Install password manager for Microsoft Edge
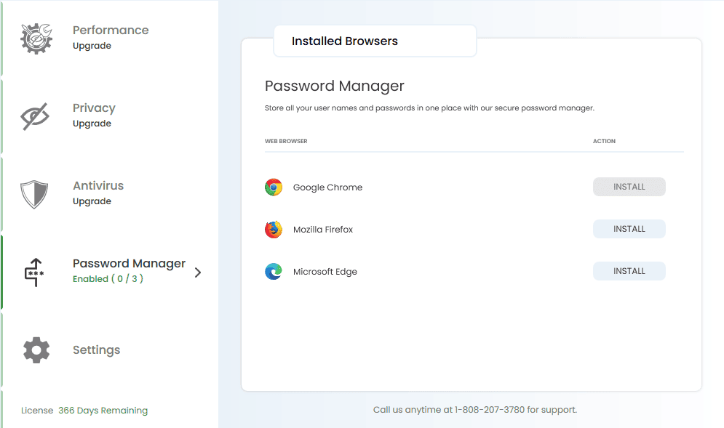This screenshot has height=428, width=724. click(x=629, y=271)
